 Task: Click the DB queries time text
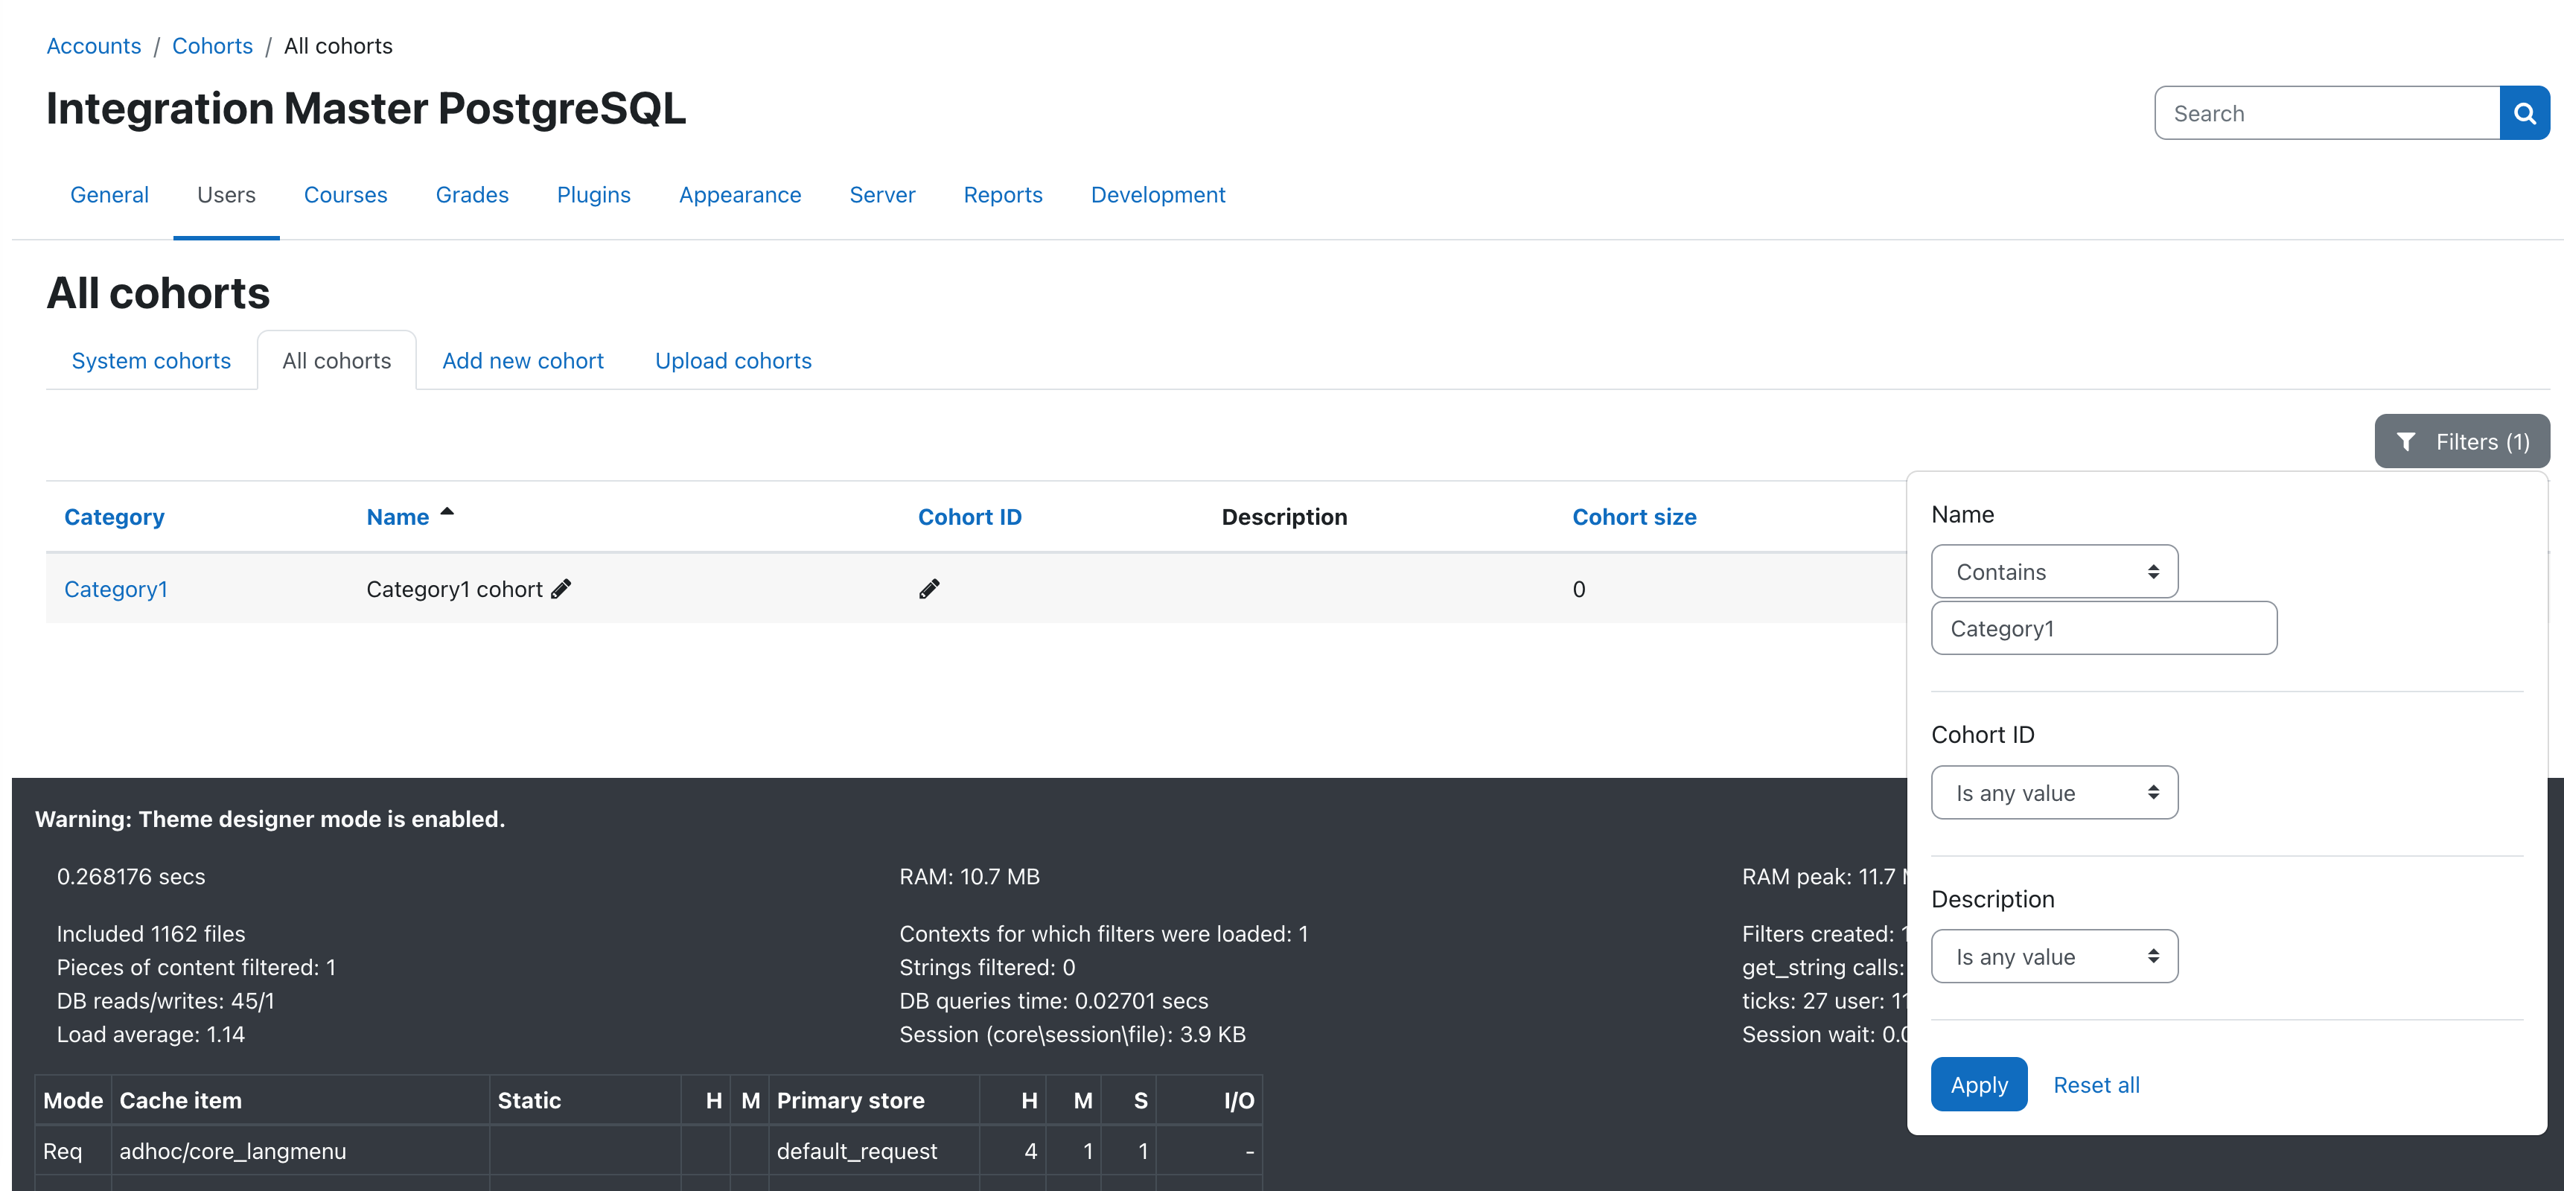1053,1001
